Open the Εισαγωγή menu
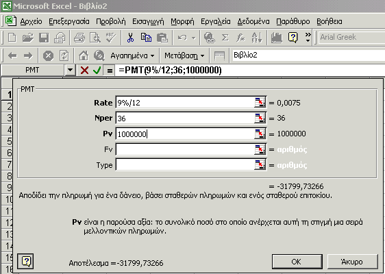 click(148, 22)
